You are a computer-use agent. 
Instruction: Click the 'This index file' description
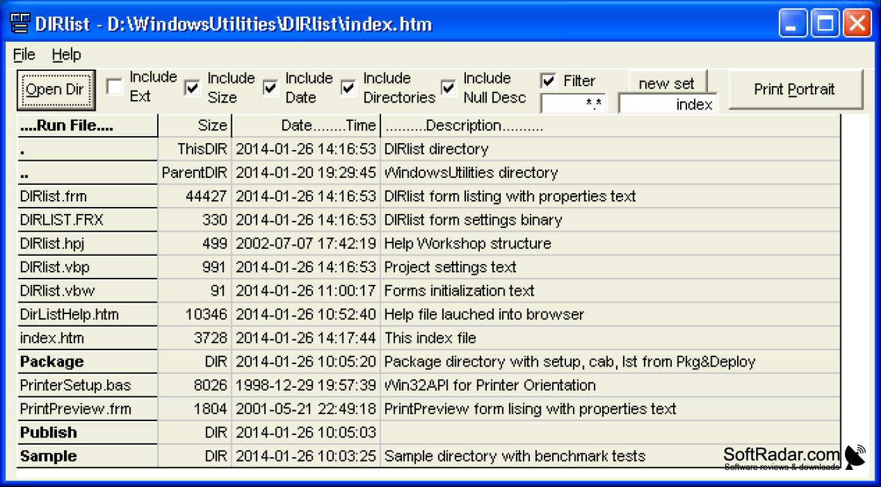[430, 338]
